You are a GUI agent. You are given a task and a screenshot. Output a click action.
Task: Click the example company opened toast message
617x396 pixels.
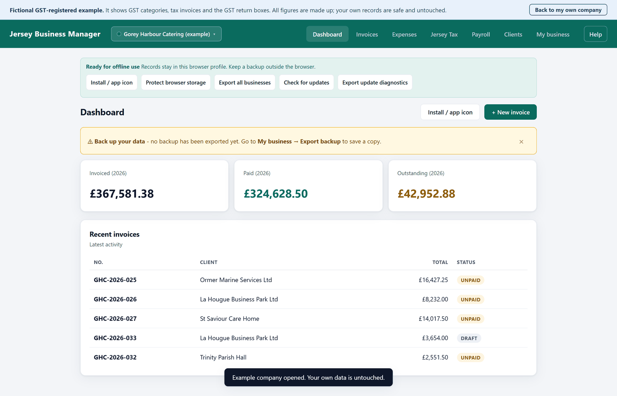(308, 378)
